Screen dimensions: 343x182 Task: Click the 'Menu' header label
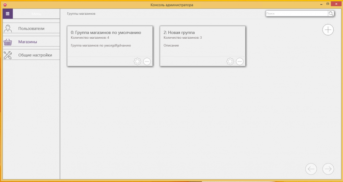[x=36, y=14]
